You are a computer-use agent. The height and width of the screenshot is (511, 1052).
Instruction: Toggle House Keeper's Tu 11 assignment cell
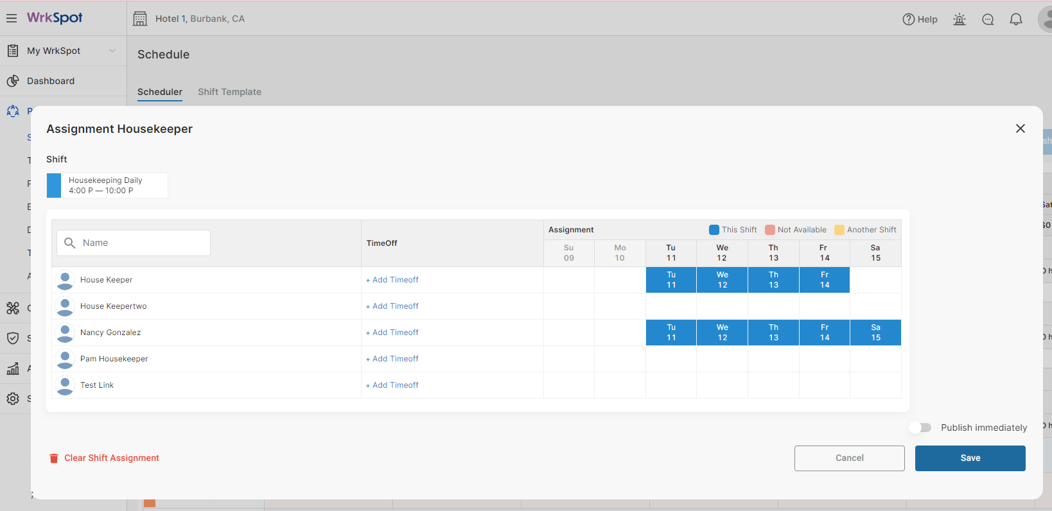[671, 280]
